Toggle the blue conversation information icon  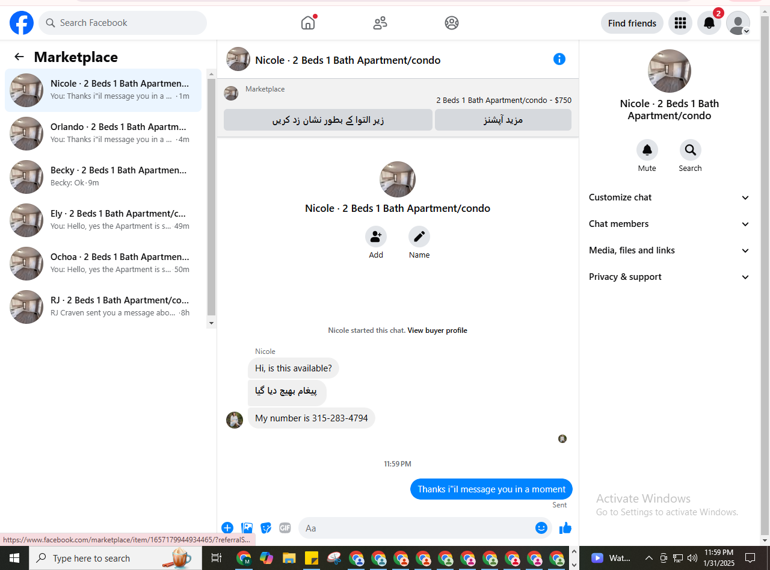(559, 59)
